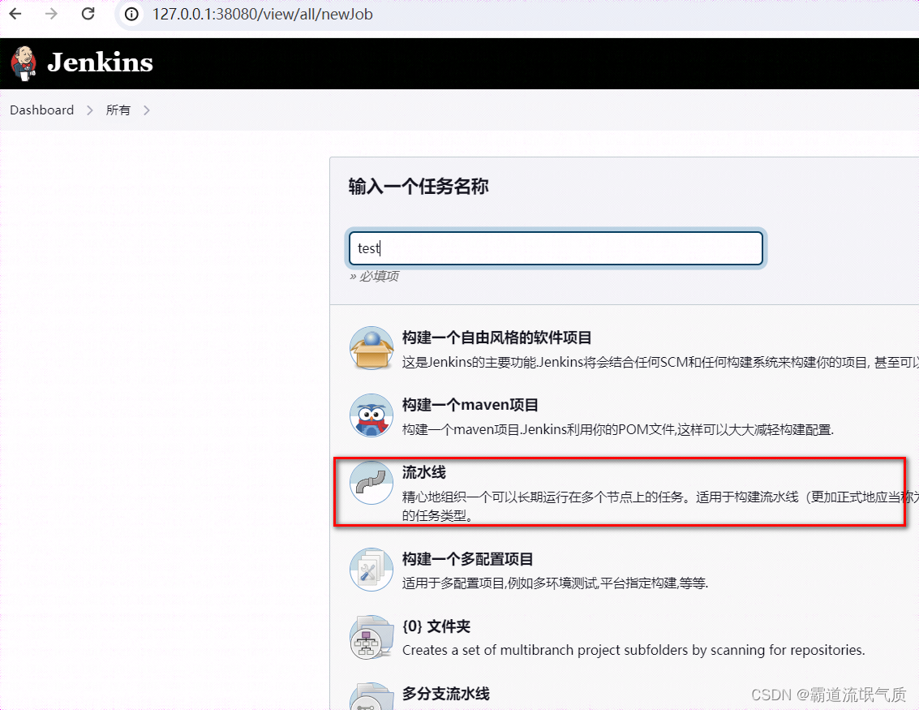This screenshot has height=710, width=919.
Task: Select the maven owl icon
Action: click(371, 415)
